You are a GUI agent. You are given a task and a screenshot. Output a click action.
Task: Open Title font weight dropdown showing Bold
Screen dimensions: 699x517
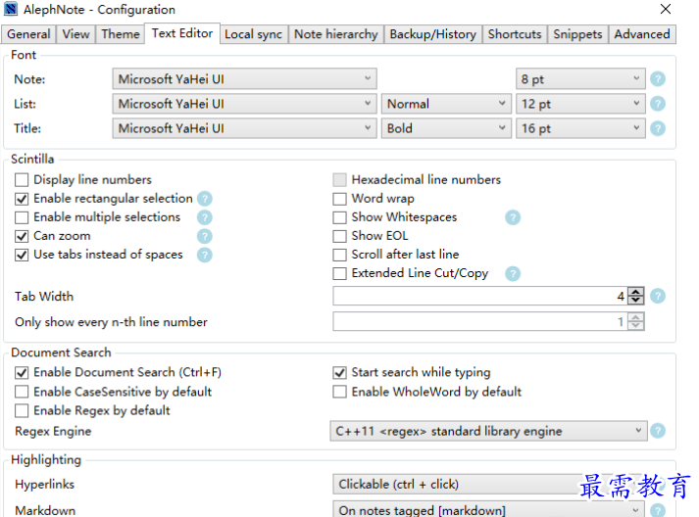(x=446, y=128)
